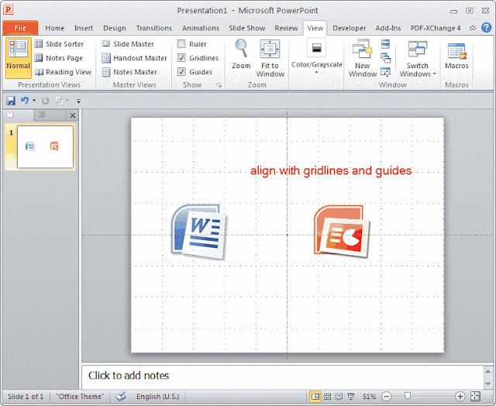496x406 pixels.
Task: Open the Undo history dropdown arrow
Action: [x=34, y=101]
